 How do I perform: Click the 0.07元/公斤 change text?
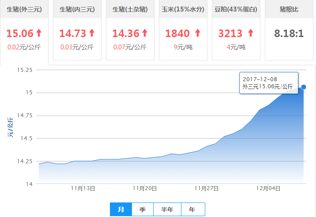pyautogui.click(x=130, y=47)
